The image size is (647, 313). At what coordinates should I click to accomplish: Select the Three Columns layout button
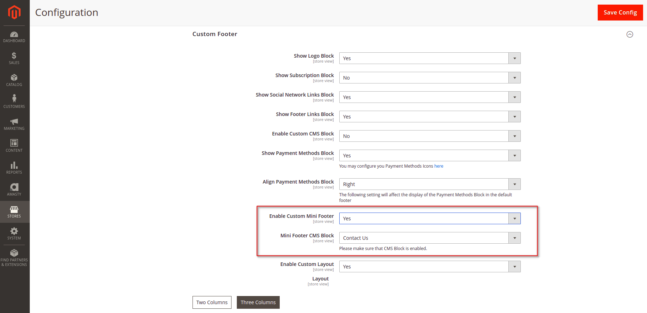(258, 302)
